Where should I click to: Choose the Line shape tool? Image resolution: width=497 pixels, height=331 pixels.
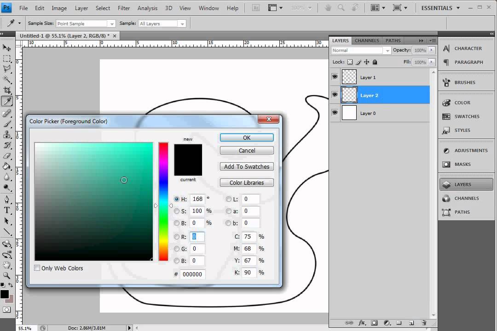click(x=6, y=232)
